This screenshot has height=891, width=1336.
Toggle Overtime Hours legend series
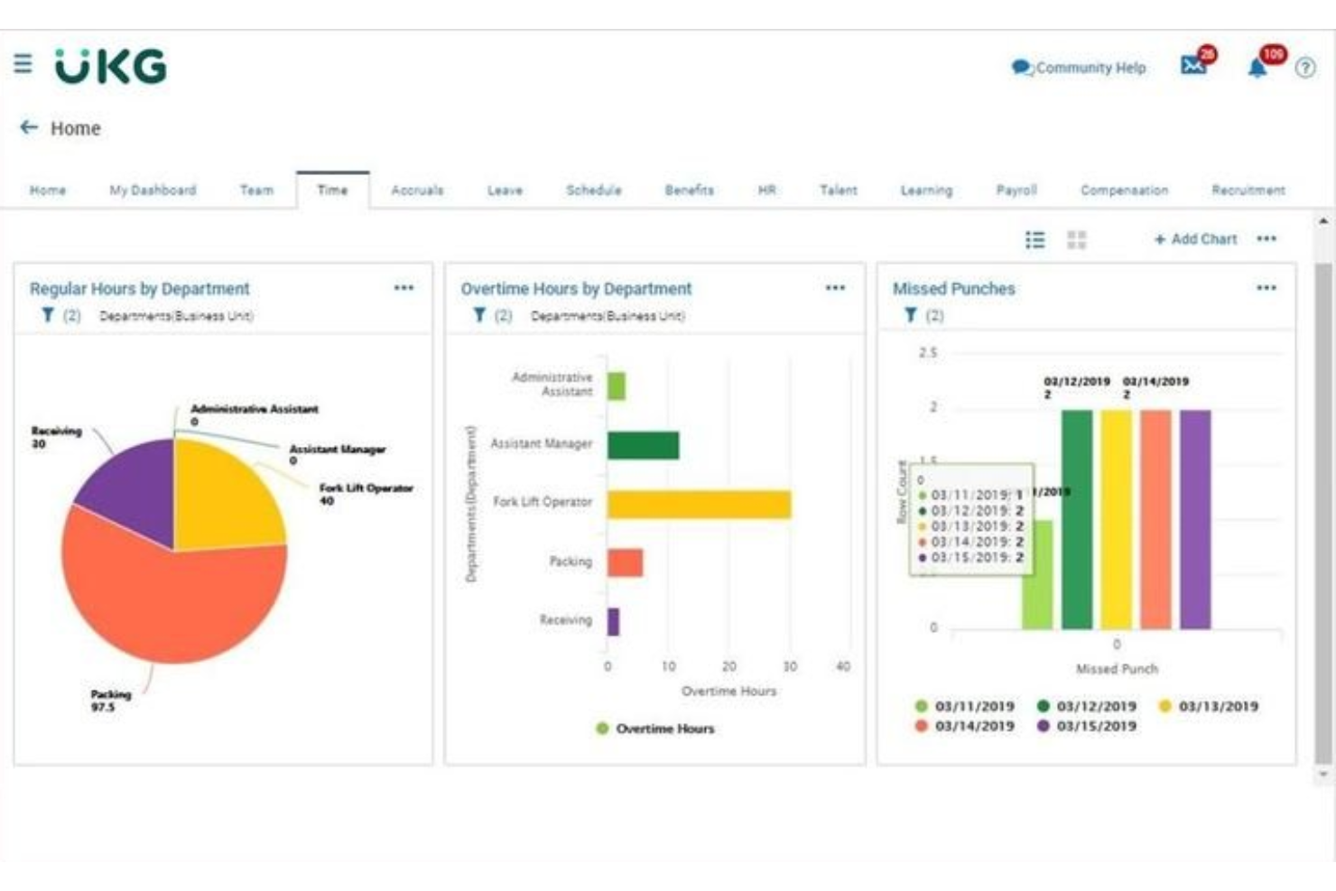coord(654,729)
